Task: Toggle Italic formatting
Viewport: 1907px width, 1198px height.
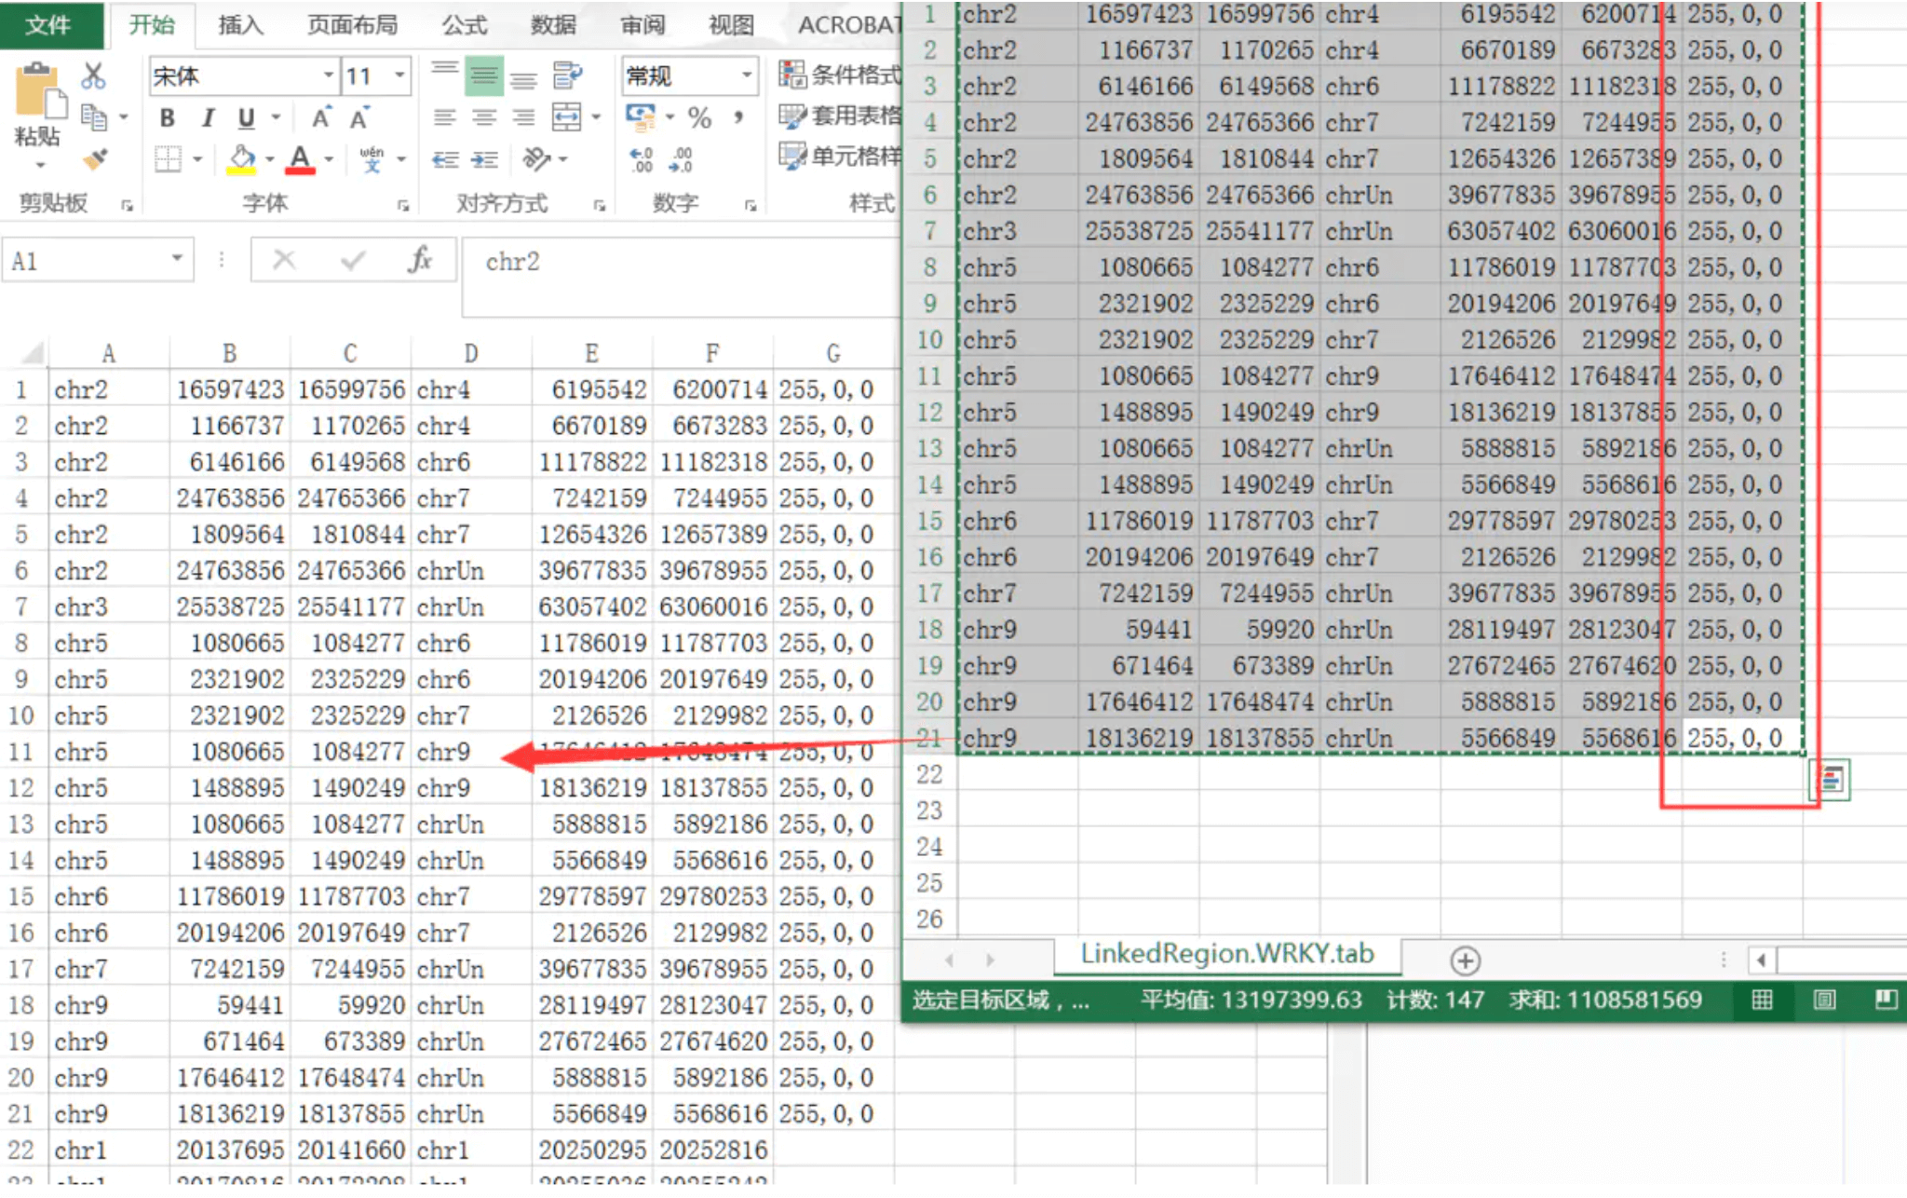Action: 207,118
